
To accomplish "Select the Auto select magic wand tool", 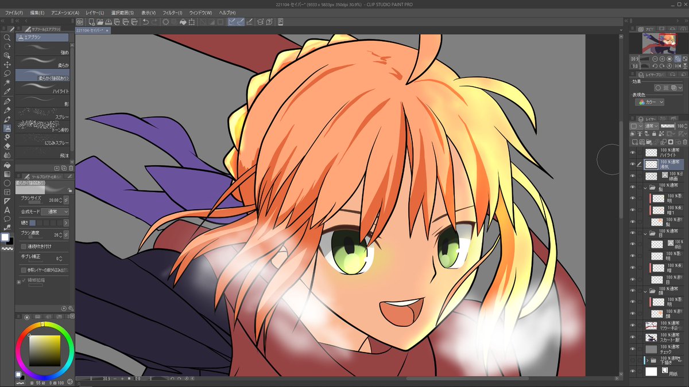I will [x=7, y=83].
